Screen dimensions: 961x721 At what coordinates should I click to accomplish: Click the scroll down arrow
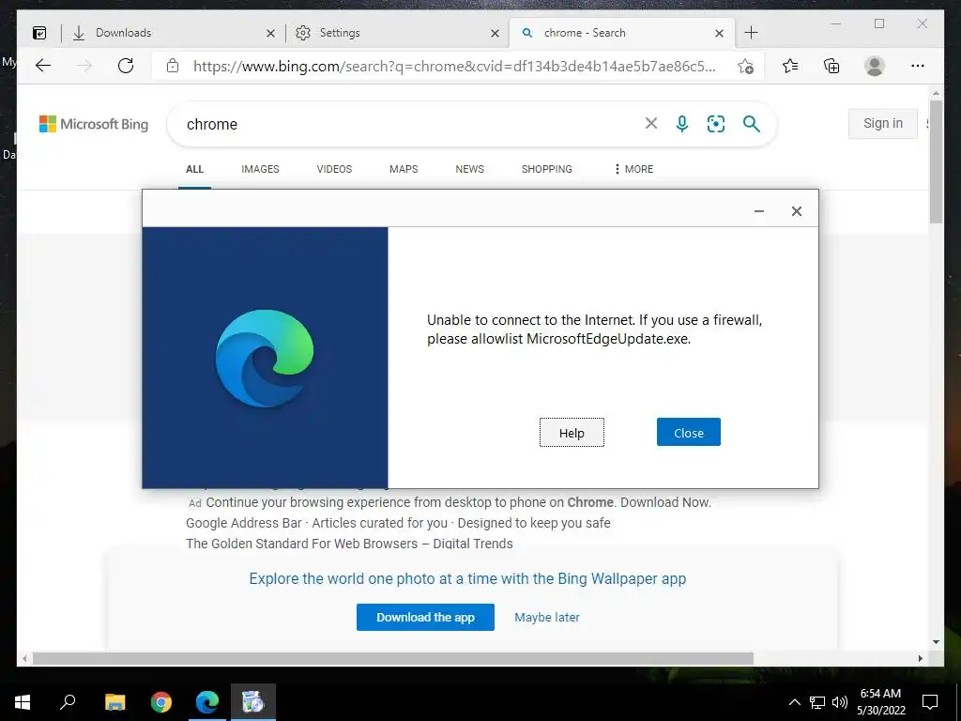[936, 642]
